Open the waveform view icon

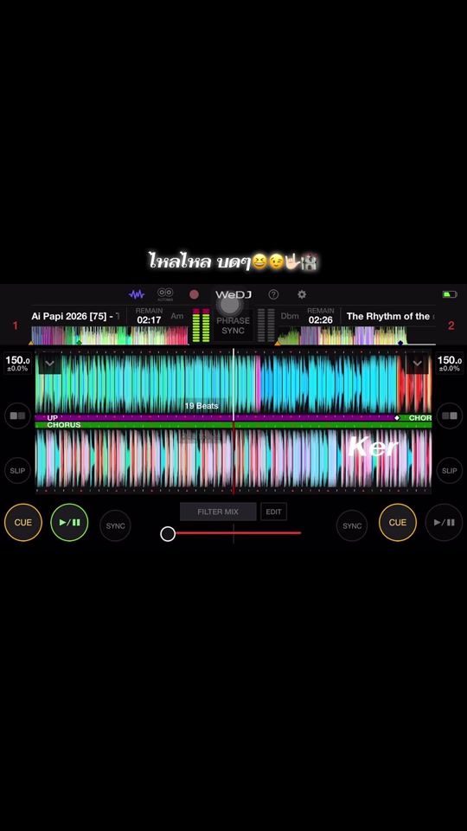pos(137,294)
